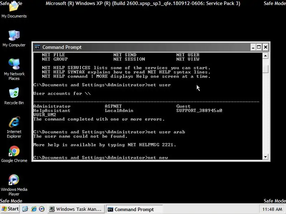286x214 pixels.
Task: Click the 'net user arab' command text
Action: pyautogui.click(x=166, y=132)
